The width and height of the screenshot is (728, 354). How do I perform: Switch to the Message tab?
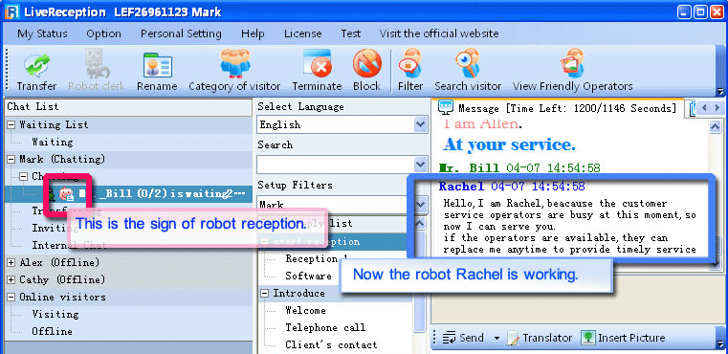pos(558,108)
